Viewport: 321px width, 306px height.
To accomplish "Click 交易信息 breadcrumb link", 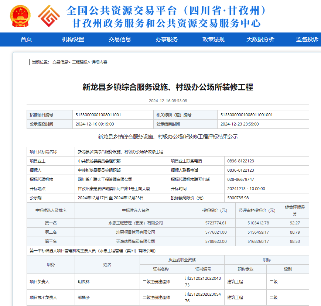I will [60, 62].
